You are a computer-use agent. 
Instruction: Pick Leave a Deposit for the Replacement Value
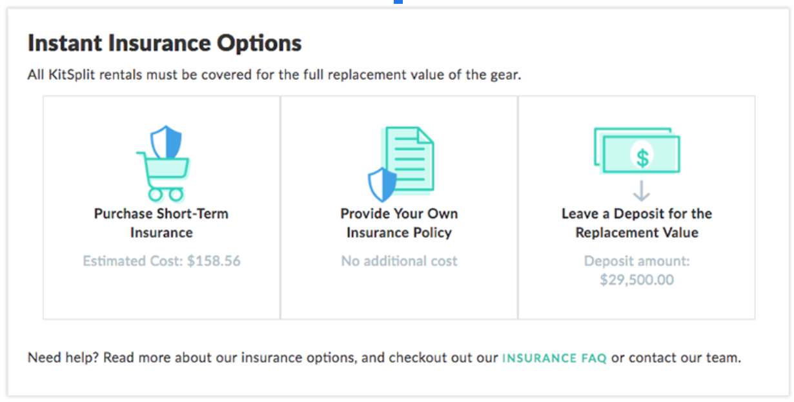coord(636,223)
